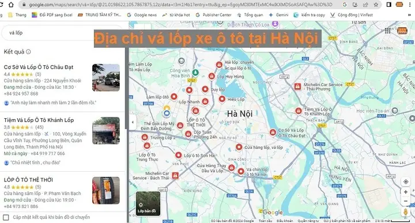Open the Tổng quan bookmark
The height and width of the screenshot is (223, 415).
(250, 15)
